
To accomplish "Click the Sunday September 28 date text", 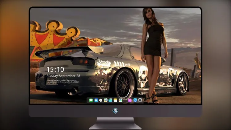I will (63, 76).
